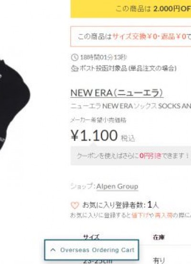Click the black socks product image

(x=14, y=105)
